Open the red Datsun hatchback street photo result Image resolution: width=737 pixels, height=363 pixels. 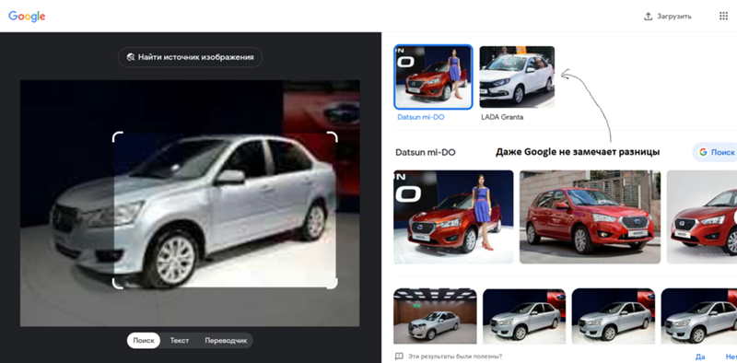590,217
